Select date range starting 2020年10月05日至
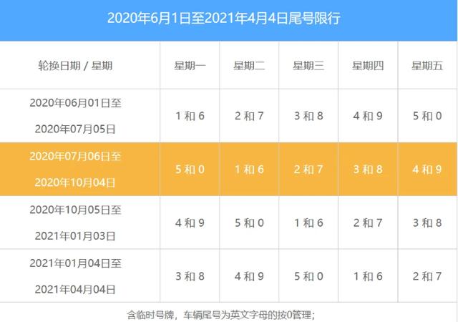This screenshot has height=322, width=458. coord(75,210)
